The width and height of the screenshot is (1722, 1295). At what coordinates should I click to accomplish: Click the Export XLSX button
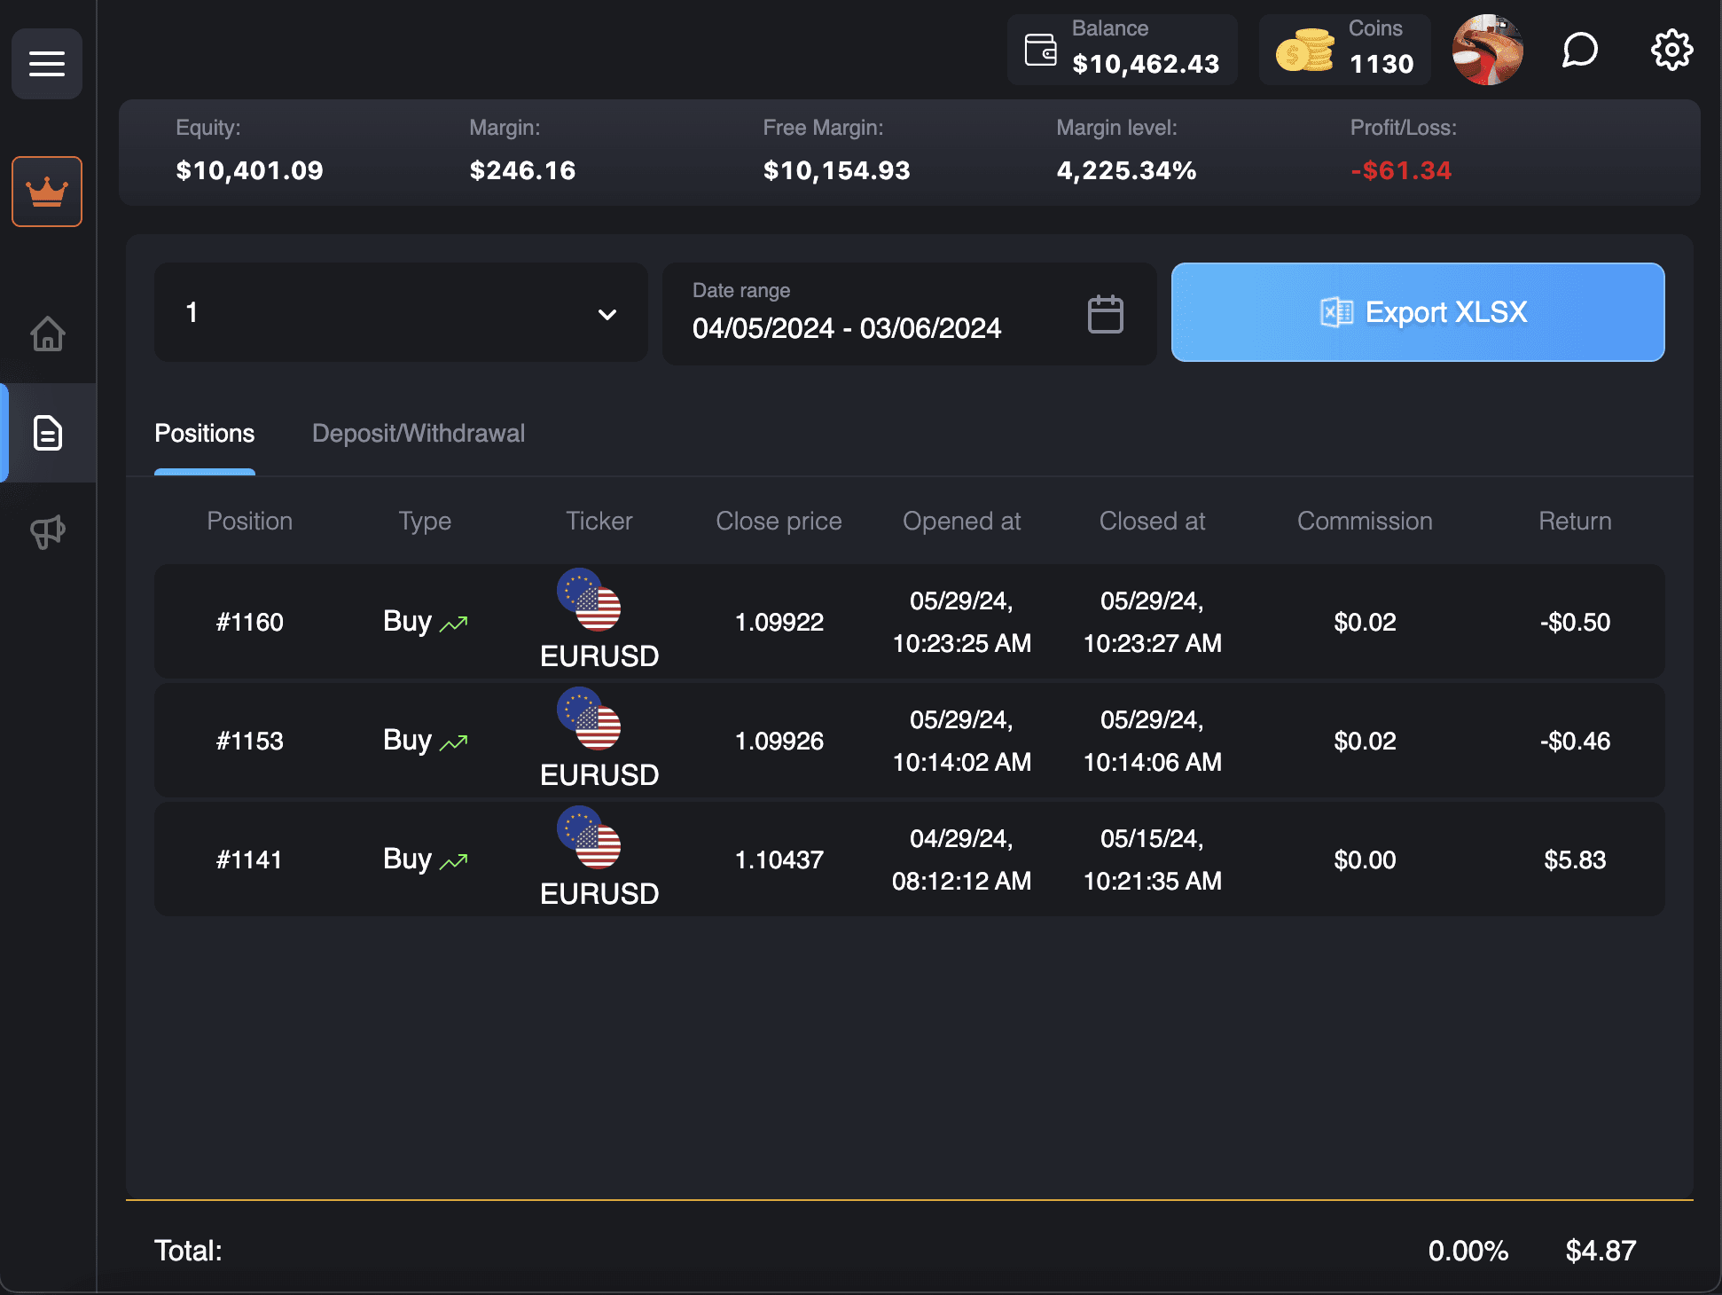coord(1417,312)
